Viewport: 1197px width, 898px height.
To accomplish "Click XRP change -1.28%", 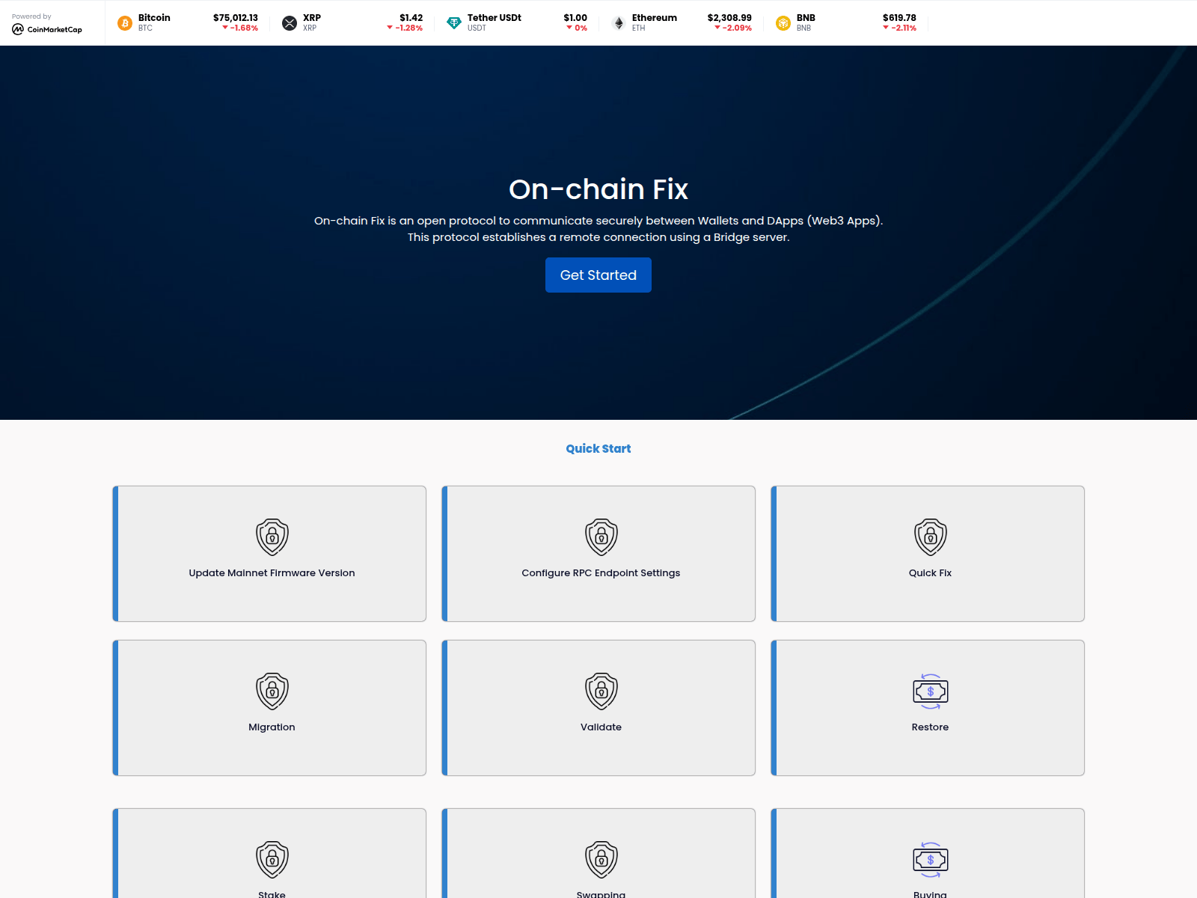I will (x=405, y=28).
